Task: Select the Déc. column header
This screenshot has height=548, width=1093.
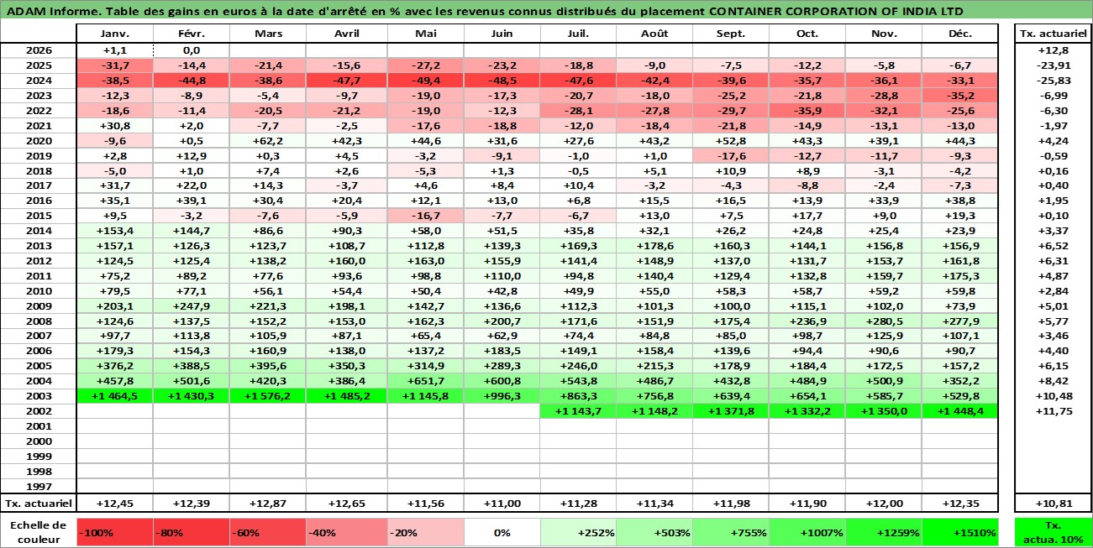Action: pos(960,34)
